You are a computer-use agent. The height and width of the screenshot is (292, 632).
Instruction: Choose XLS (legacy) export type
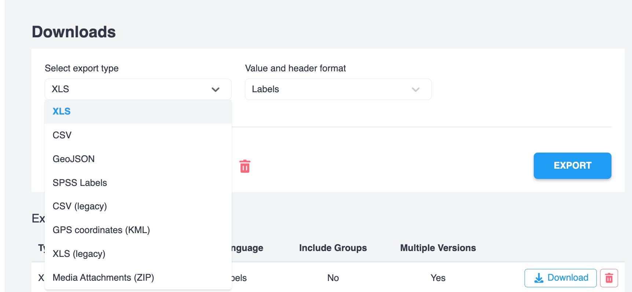79,254
